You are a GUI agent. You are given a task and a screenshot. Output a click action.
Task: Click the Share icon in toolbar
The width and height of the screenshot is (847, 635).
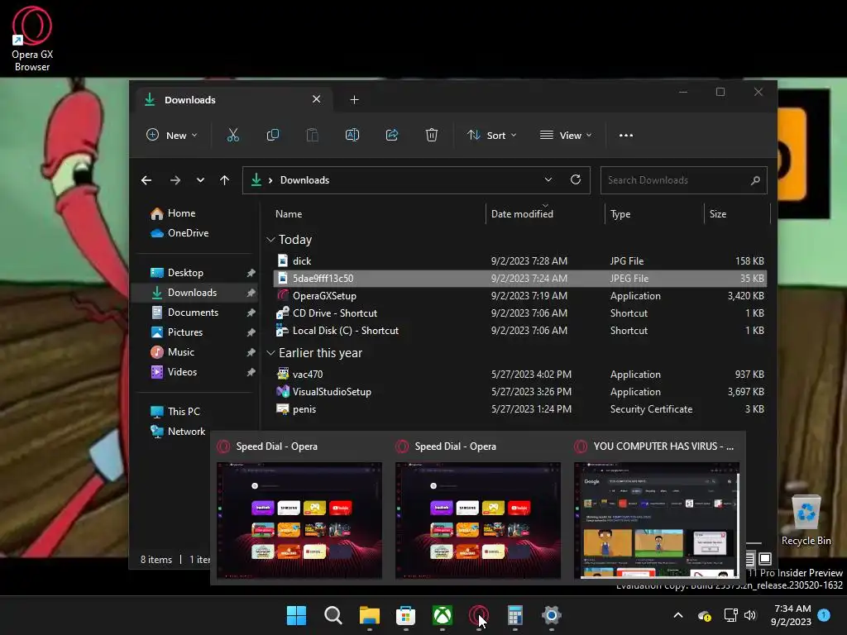(x=392, y=135)
